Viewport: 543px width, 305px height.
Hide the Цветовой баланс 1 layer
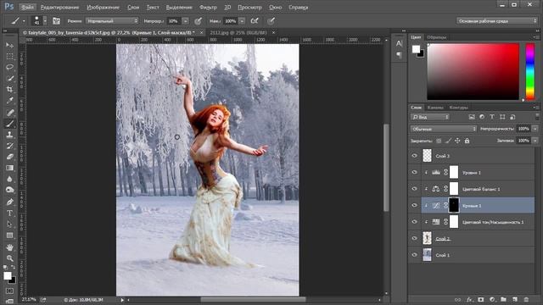[415, 189]
